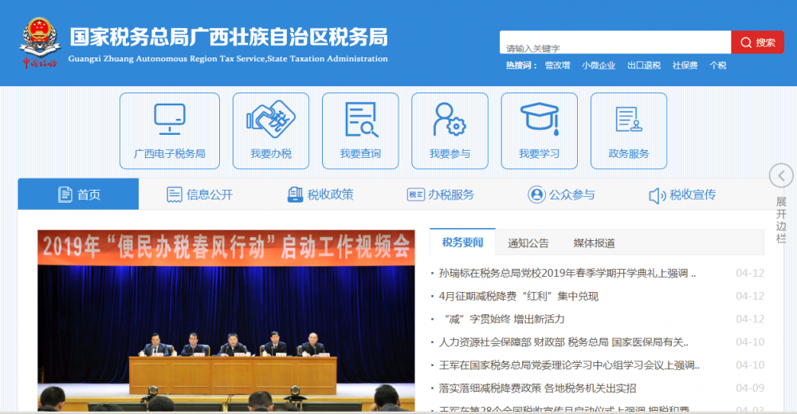Viewport: 797px width, 414px height.
Task: Open the conference video banner image
Action: pos(226,319)
